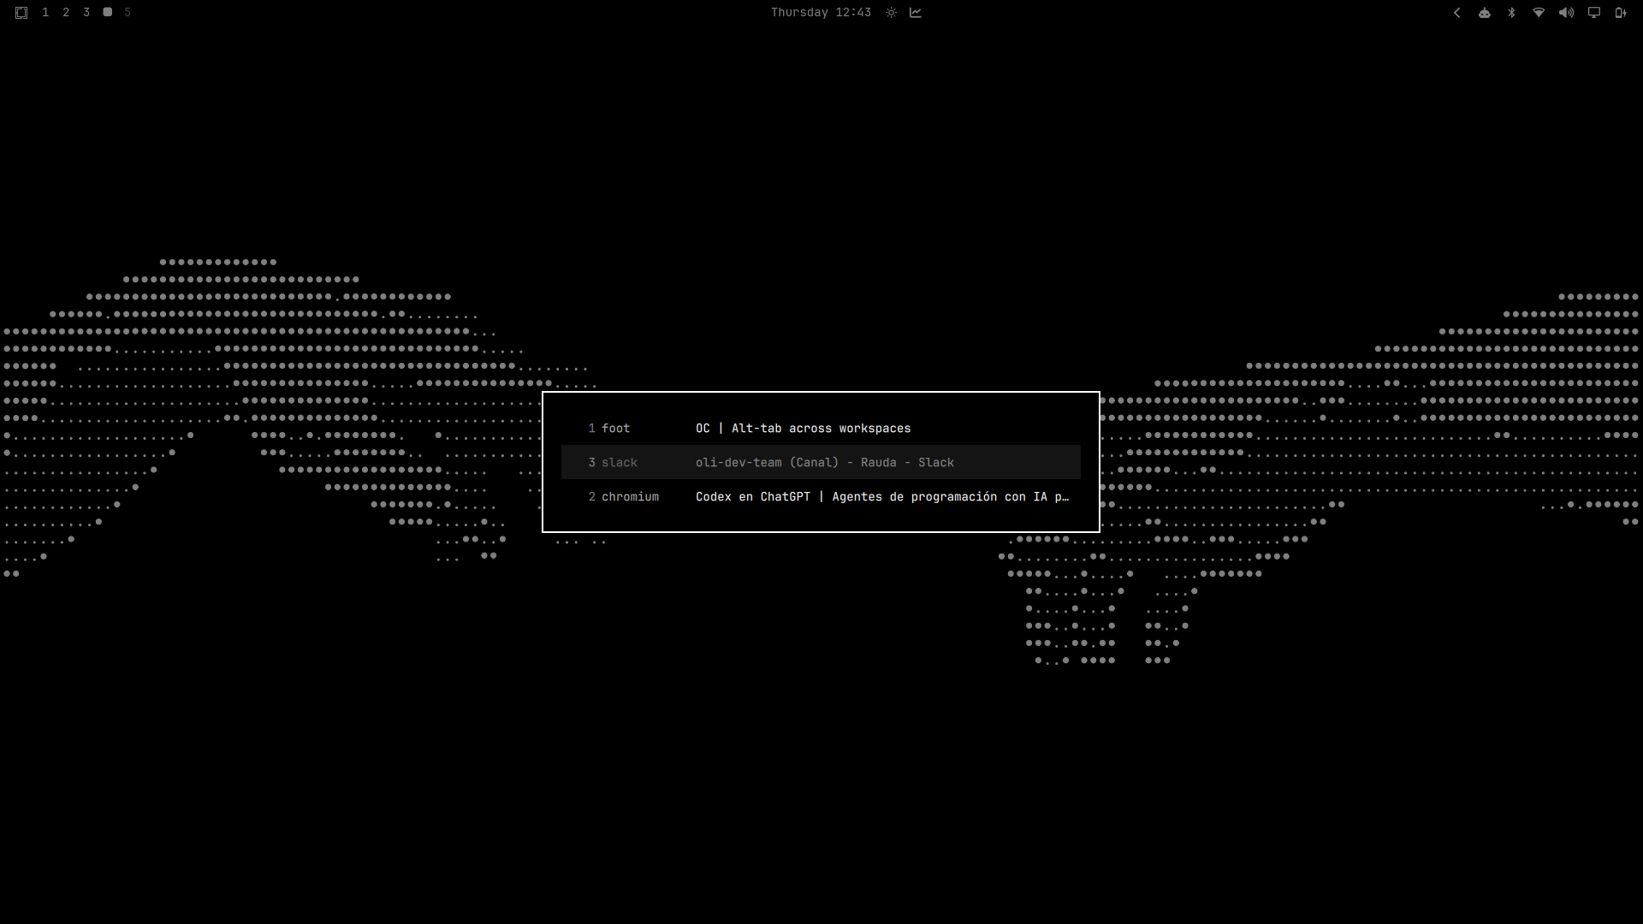1643x924 pixels.
Task: Click the Thursday 12:43 clock
Action: (x=821, y=13)
